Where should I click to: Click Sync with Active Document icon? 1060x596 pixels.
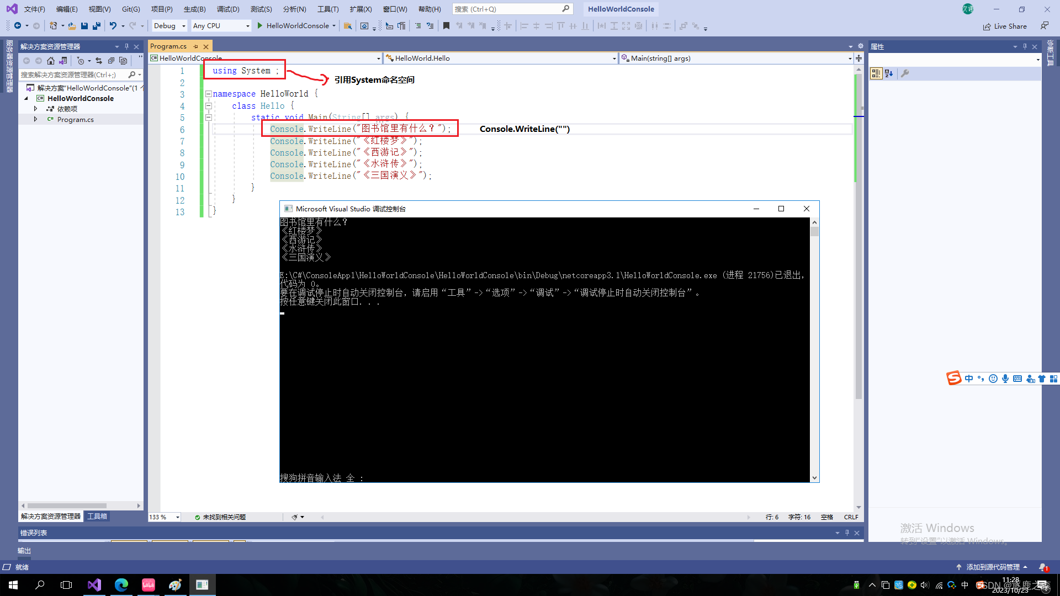click(x=99, y=61)
